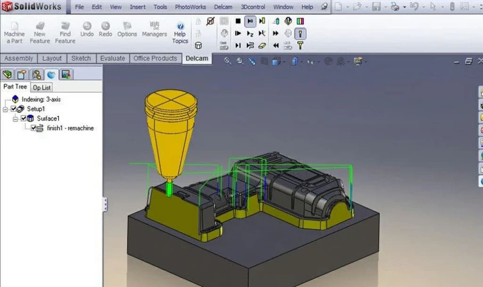
Task: Switch to the Op List tab
Action: coord(42,88)
